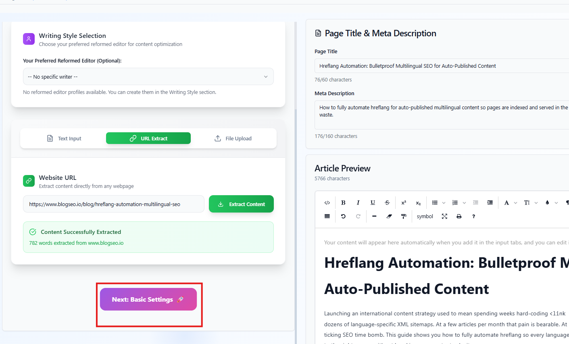Expand font family dropdown arrow
Screen dimensions: 569x344
pyautogui.click(x=515, y=203)
